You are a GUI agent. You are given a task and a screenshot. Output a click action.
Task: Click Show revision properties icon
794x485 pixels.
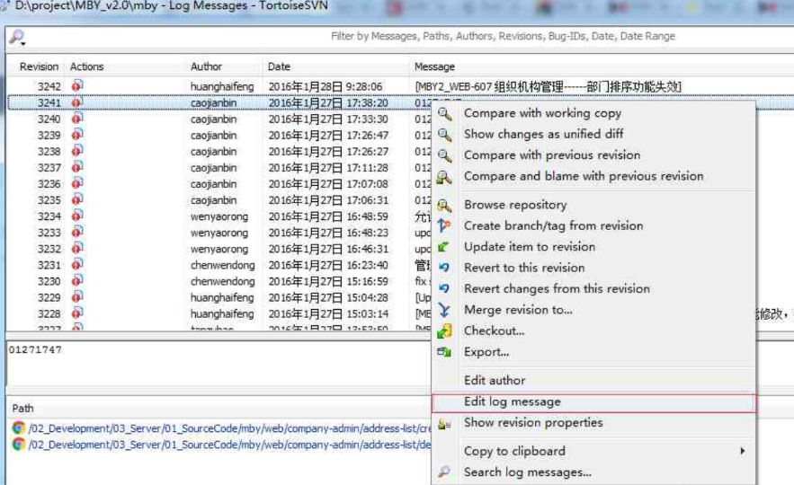444,424
